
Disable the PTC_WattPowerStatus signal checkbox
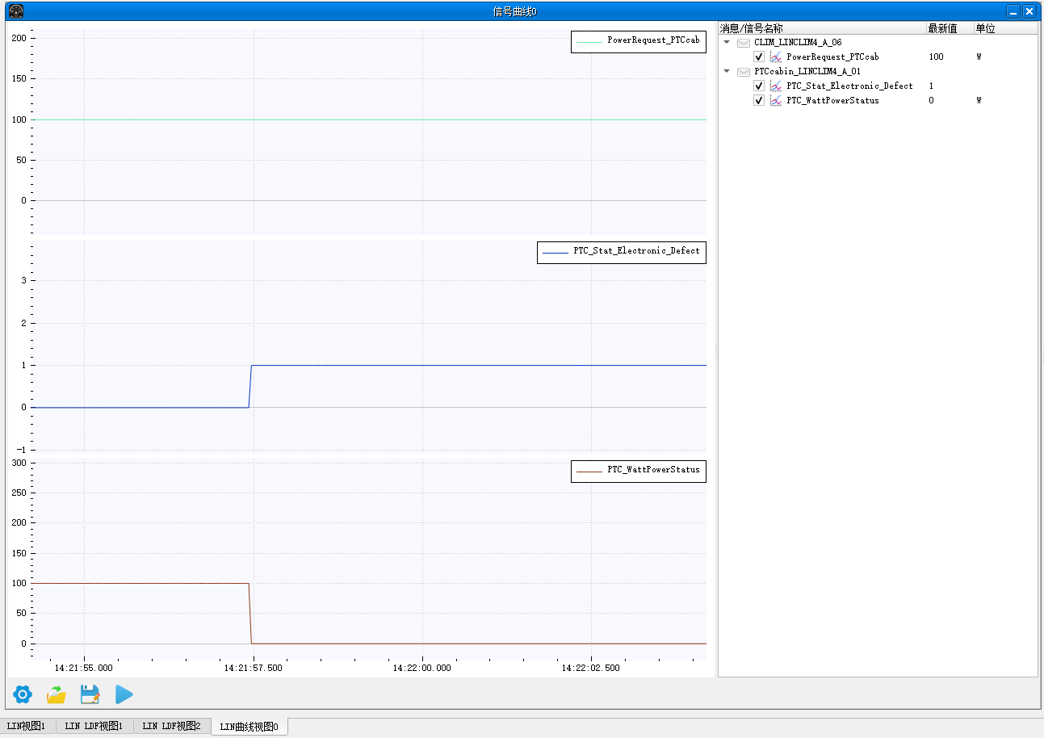click(759, 100)
